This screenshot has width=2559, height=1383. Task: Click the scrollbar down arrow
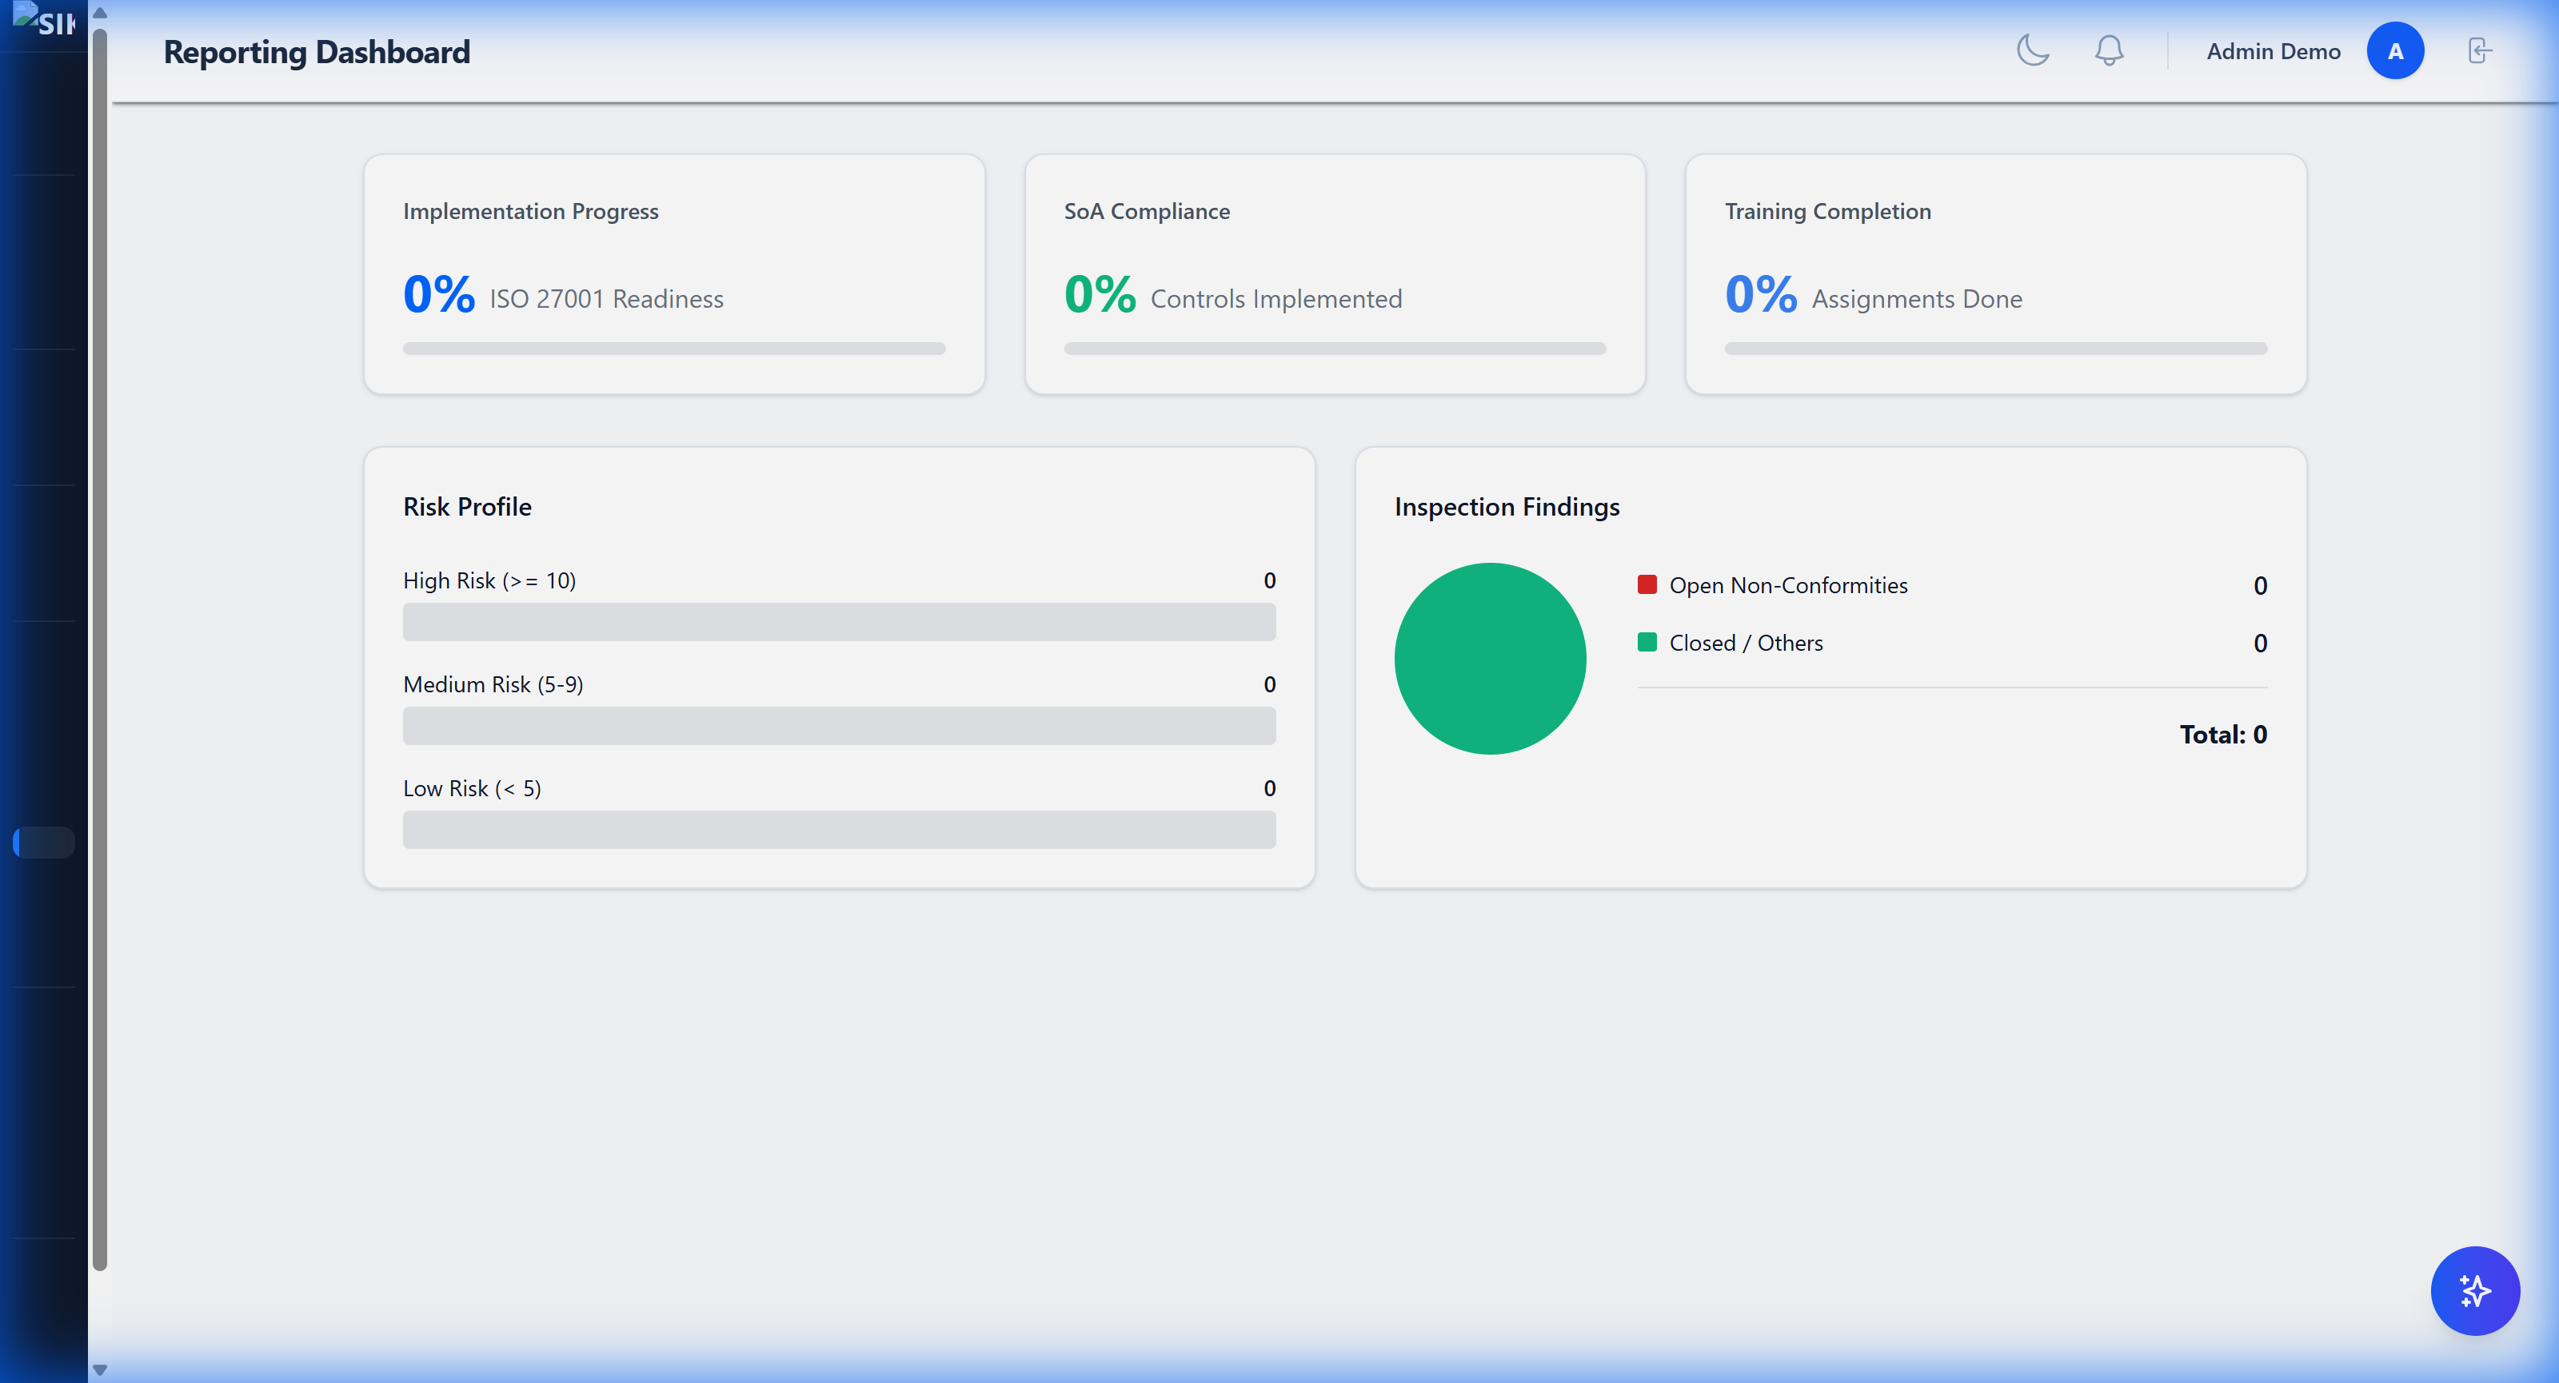tap(99, 1370)
